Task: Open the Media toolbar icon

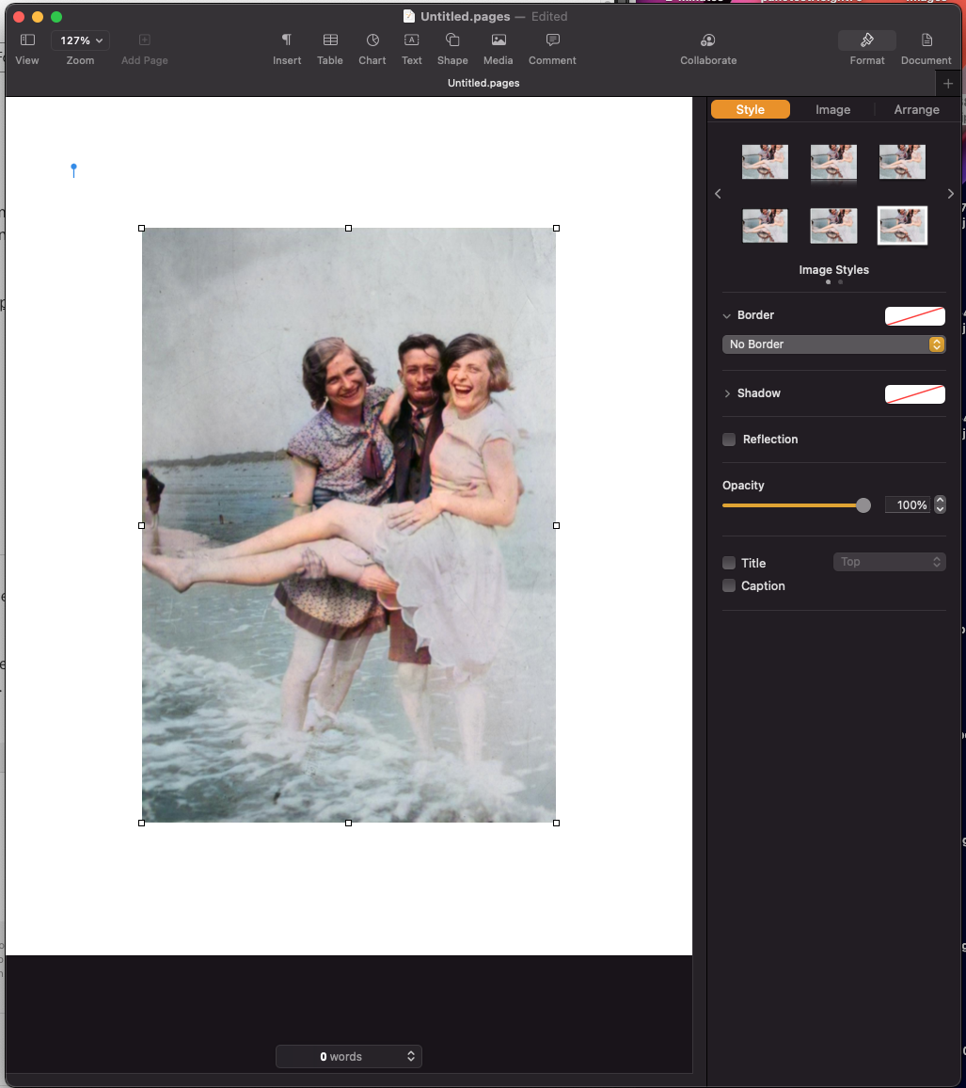Action: (x=499, y=40)
